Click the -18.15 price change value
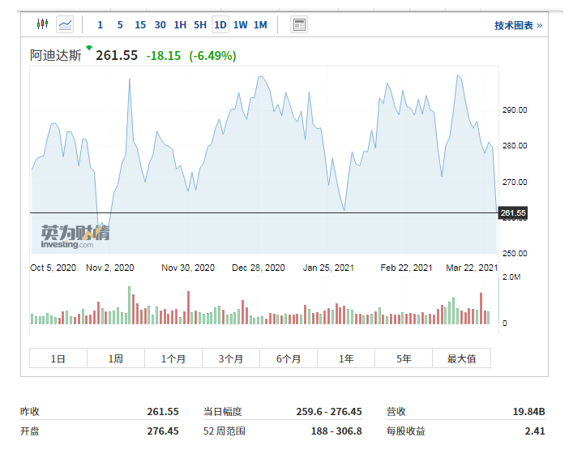The width and height of the screenshot is (586, 450). (163, 56)
